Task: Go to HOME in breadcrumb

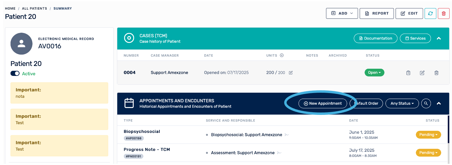Action: 10,8
